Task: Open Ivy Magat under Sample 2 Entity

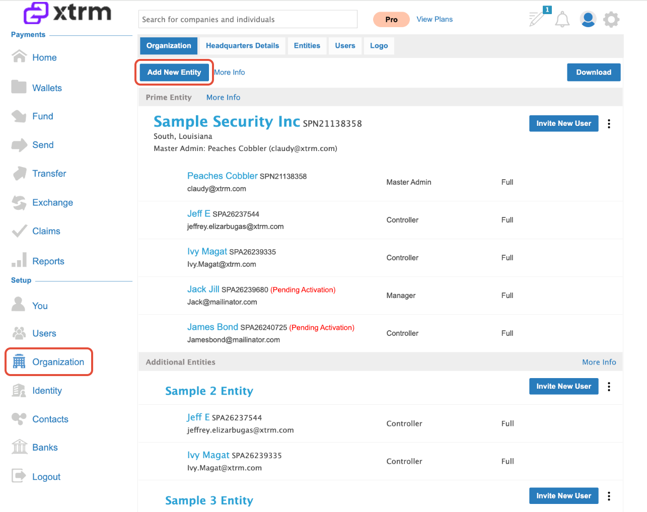Action: 208,455
